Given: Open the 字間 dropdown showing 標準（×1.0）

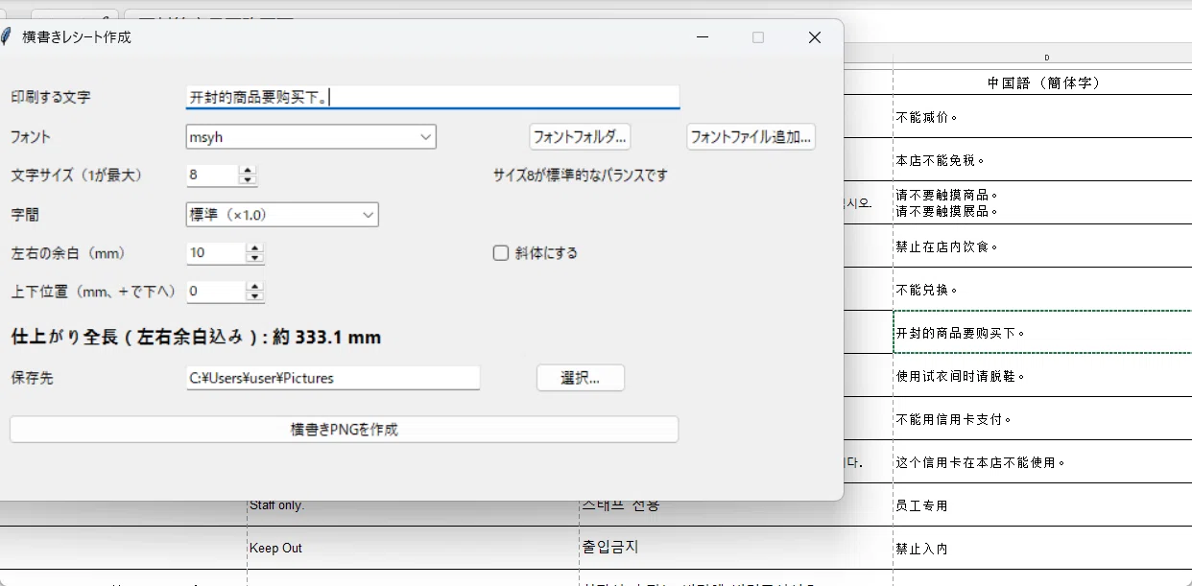Looking at the screenshot, I should pos(282,215).
